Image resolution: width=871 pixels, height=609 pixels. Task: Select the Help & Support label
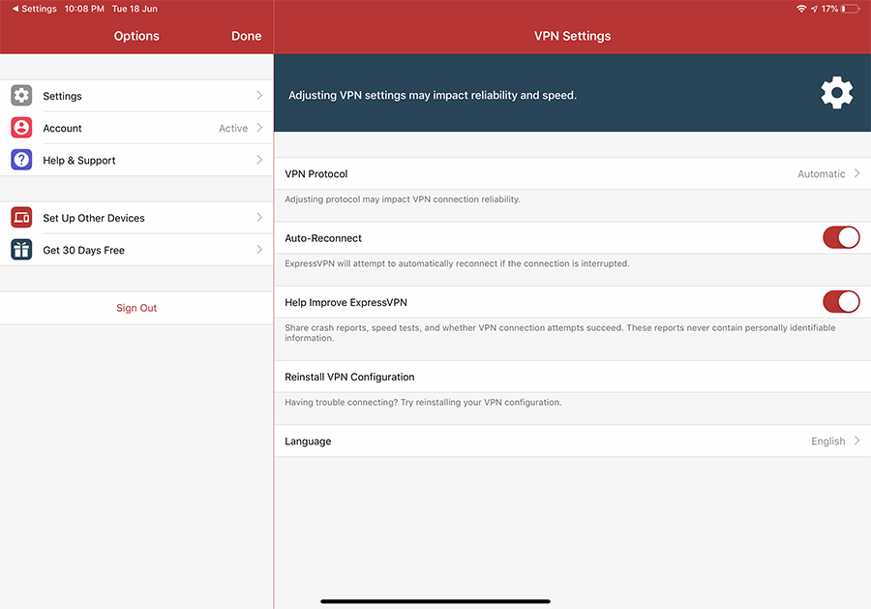tap(79, 161)
